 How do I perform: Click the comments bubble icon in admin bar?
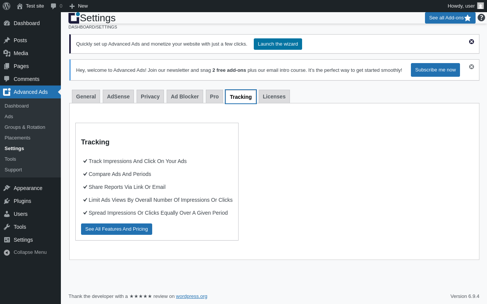point(54,6)
